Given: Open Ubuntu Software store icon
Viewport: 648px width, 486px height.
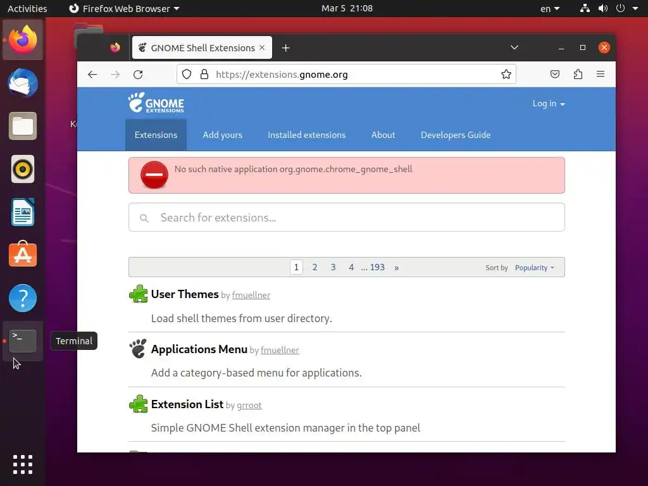Looking at the screenshot, I should (x=23, y=254).
